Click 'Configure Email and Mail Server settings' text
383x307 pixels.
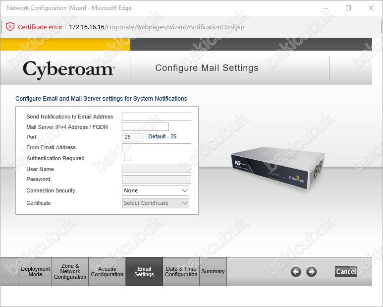[101, 99]
